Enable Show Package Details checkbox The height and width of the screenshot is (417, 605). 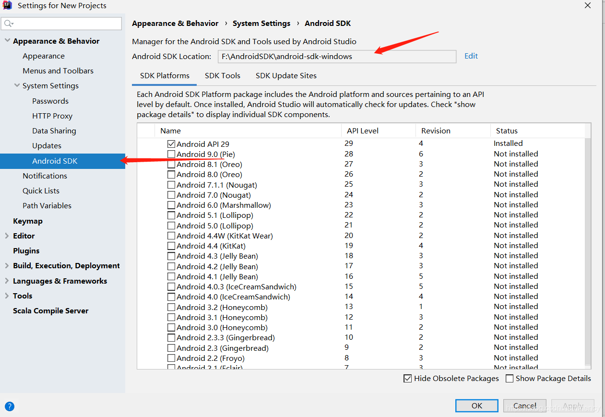[510, 378]
